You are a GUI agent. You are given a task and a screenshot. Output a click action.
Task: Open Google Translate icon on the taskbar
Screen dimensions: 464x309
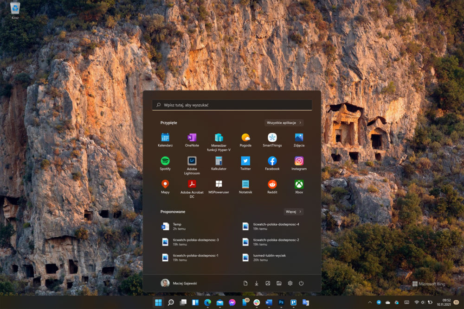[x=306, y=303]
